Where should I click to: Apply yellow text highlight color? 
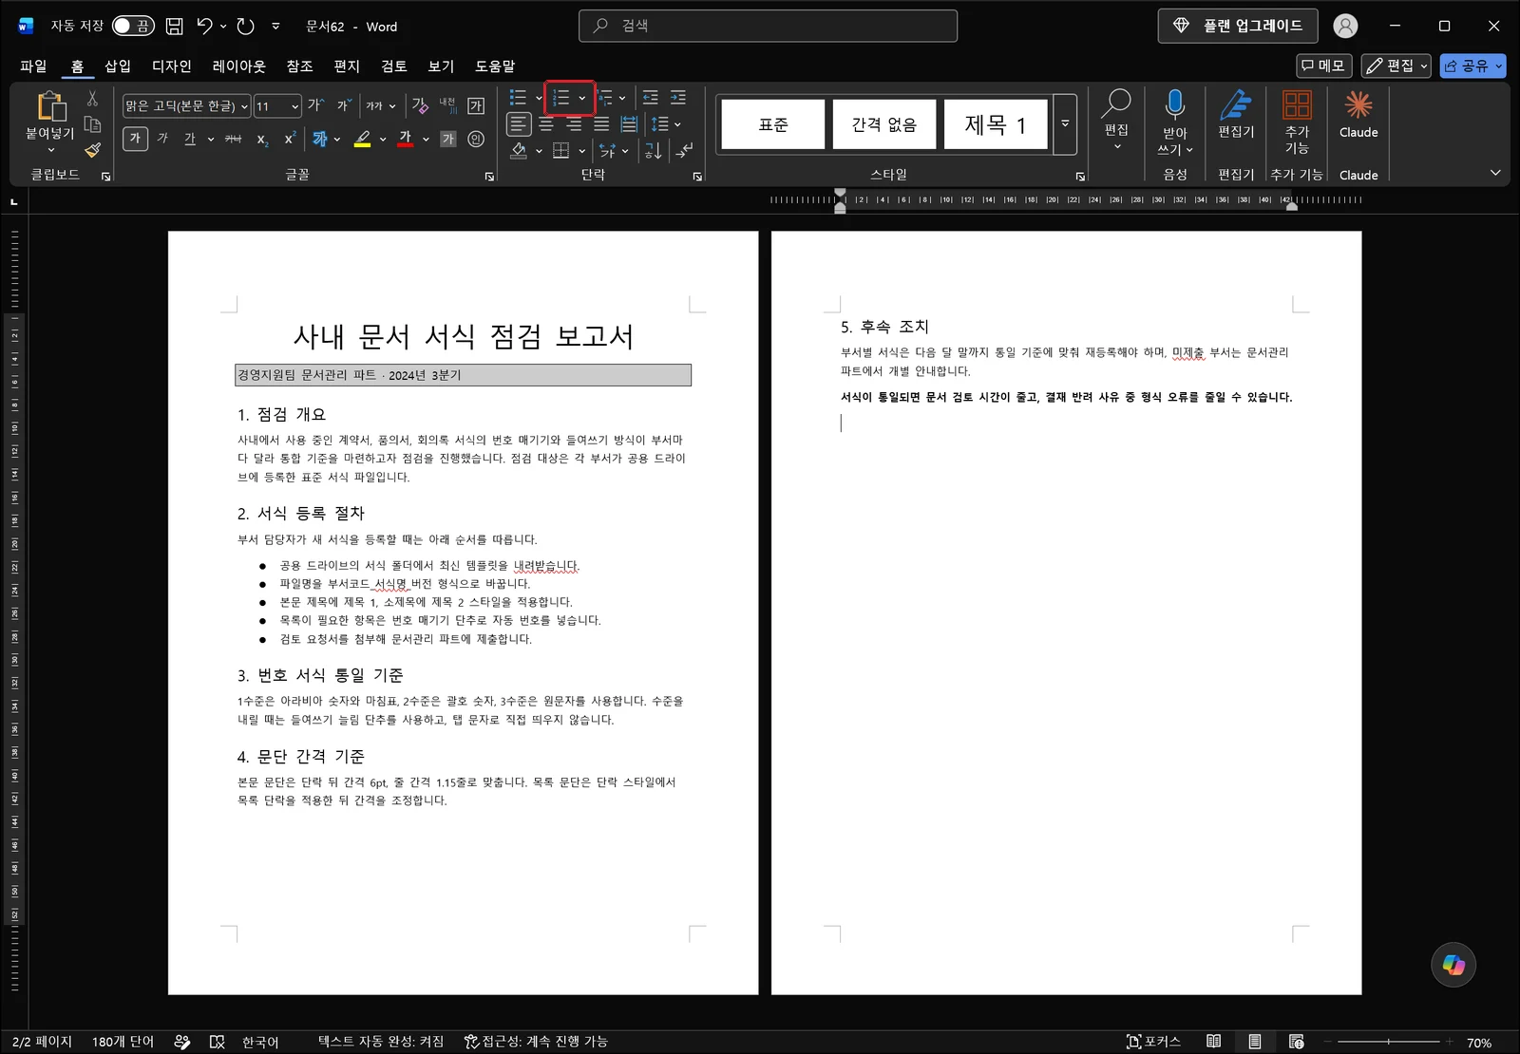click(362, 139)
